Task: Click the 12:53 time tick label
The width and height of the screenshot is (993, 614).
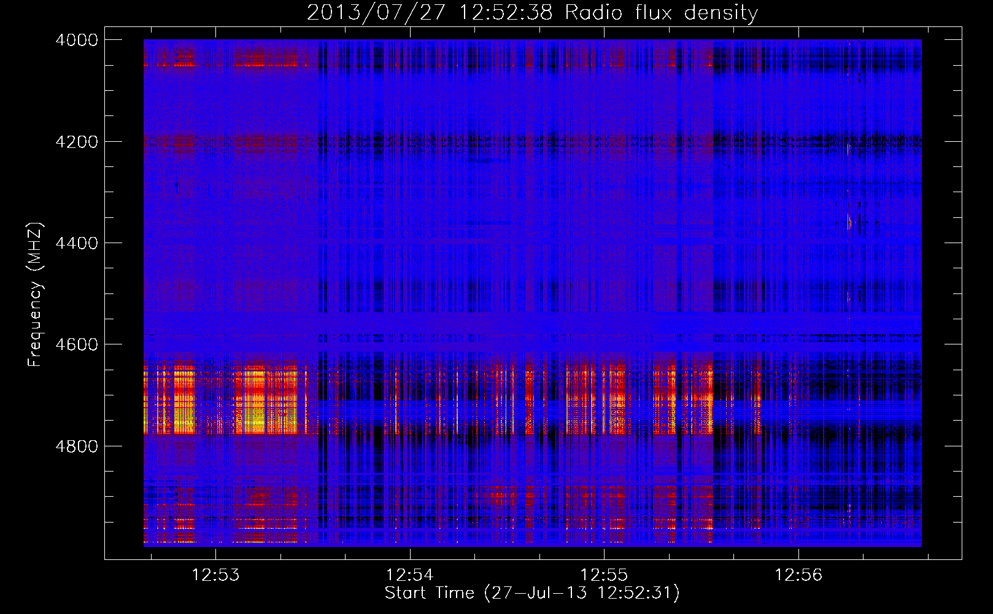Action: point(215,575)
